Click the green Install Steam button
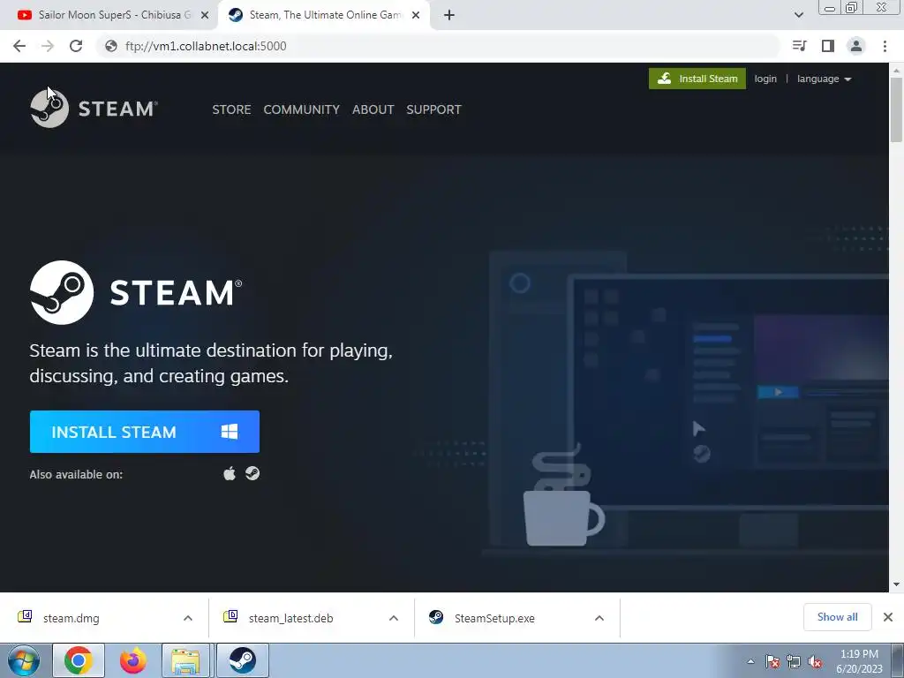 [697, 79]
